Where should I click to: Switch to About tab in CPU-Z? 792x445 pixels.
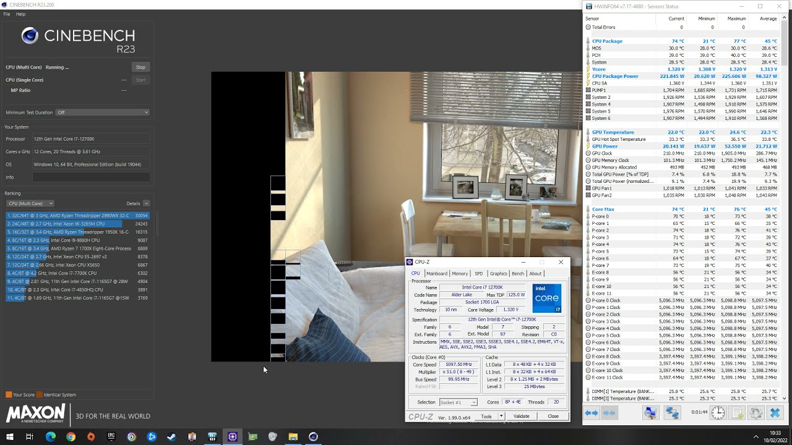(x=535, y=273)
